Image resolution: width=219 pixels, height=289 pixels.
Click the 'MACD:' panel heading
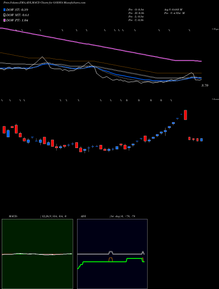13,216
